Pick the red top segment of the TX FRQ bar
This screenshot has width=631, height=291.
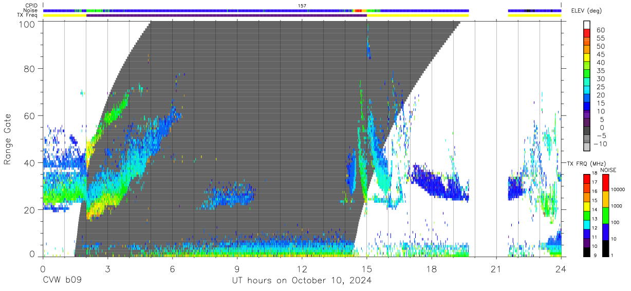(586, 179)
